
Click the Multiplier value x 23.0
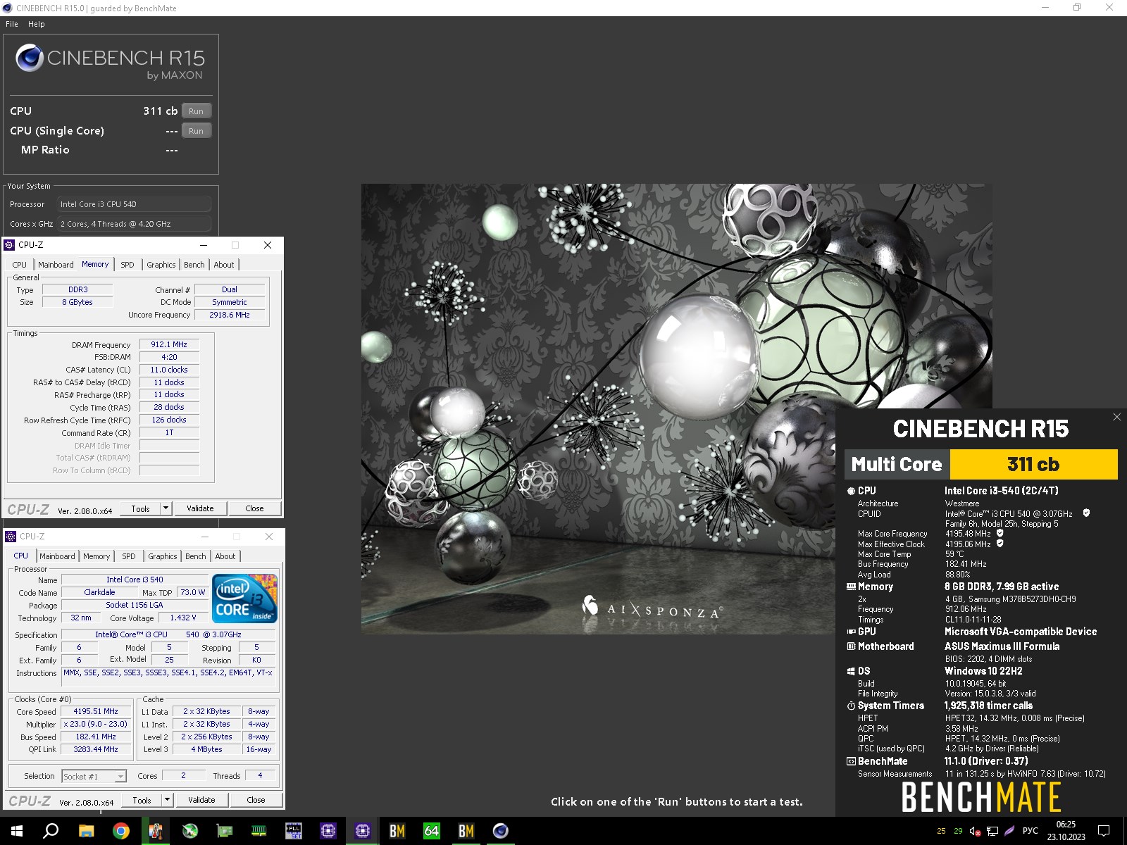click(x=96, y=724)
